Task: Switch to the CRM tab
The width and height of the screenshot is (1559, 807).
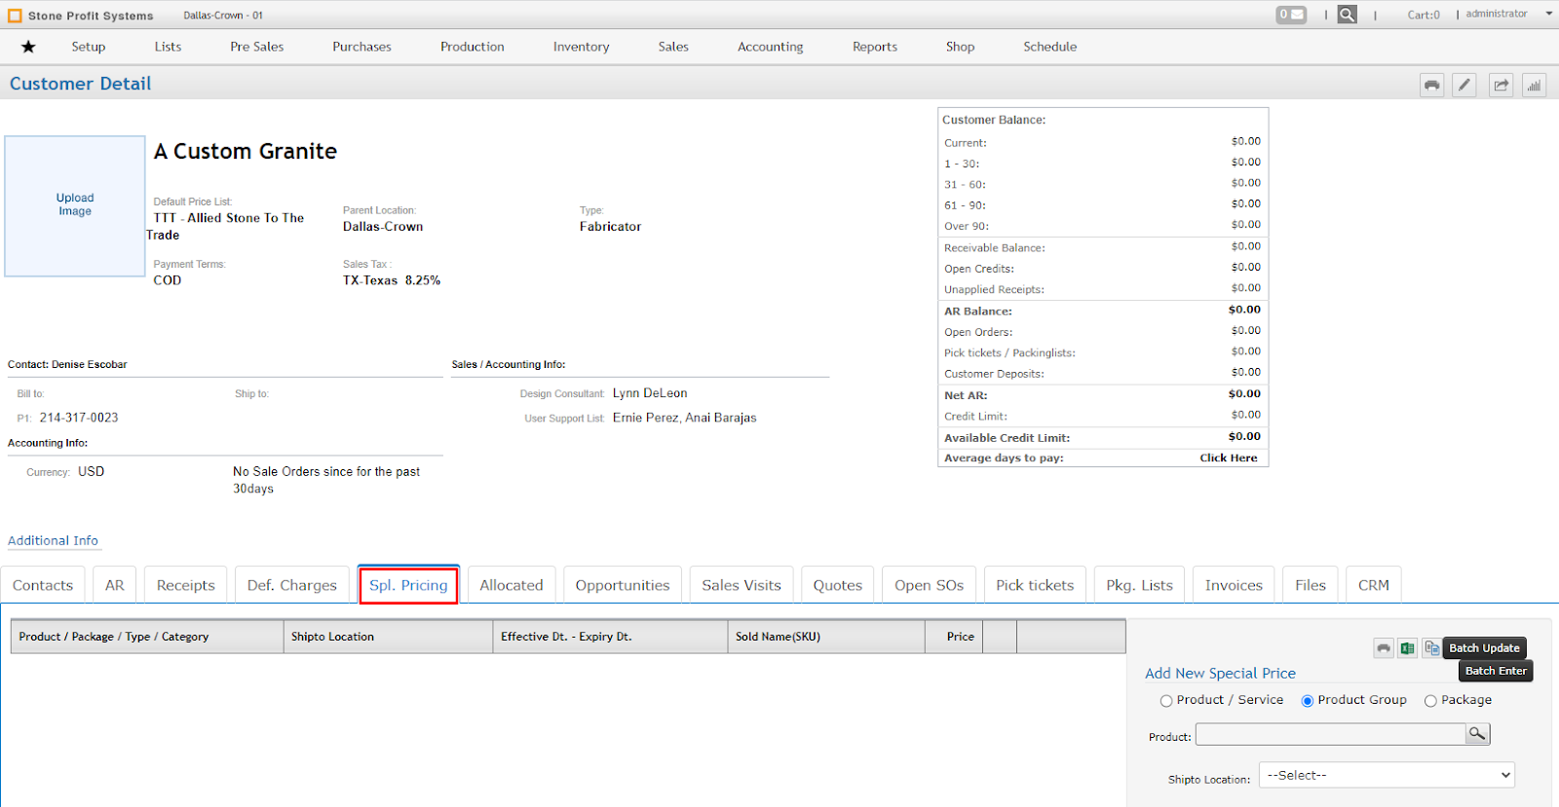Action: pos(1374,585)
